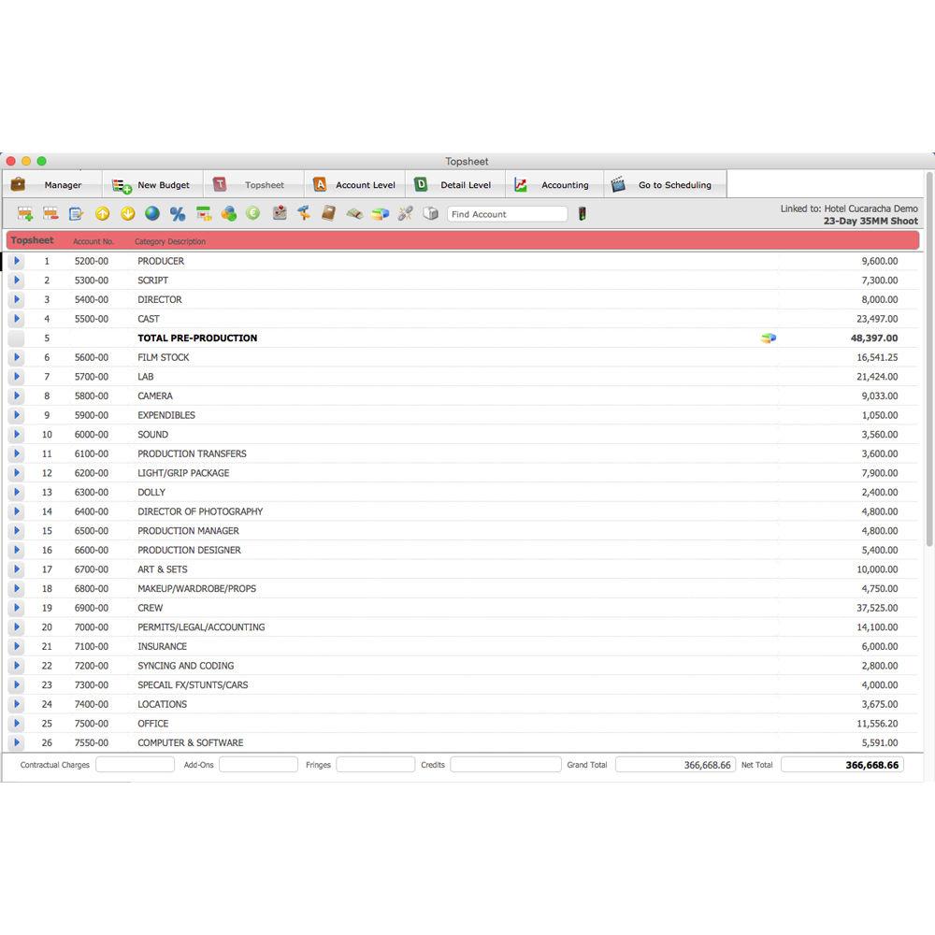Screen dimensions: 935x935
Task: Open the pie chart toolbar icon
Action: pos(381,213)
